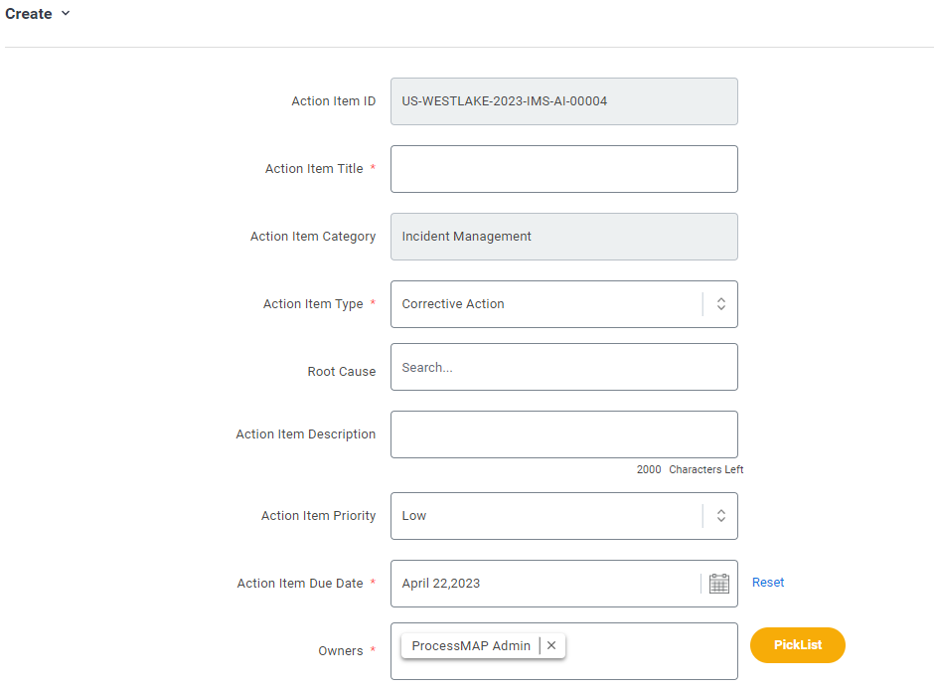Click the ProcessMAP Admin owner chip
Image resolution: width=934 pixels, height=690 pixels.
point(471,646)
